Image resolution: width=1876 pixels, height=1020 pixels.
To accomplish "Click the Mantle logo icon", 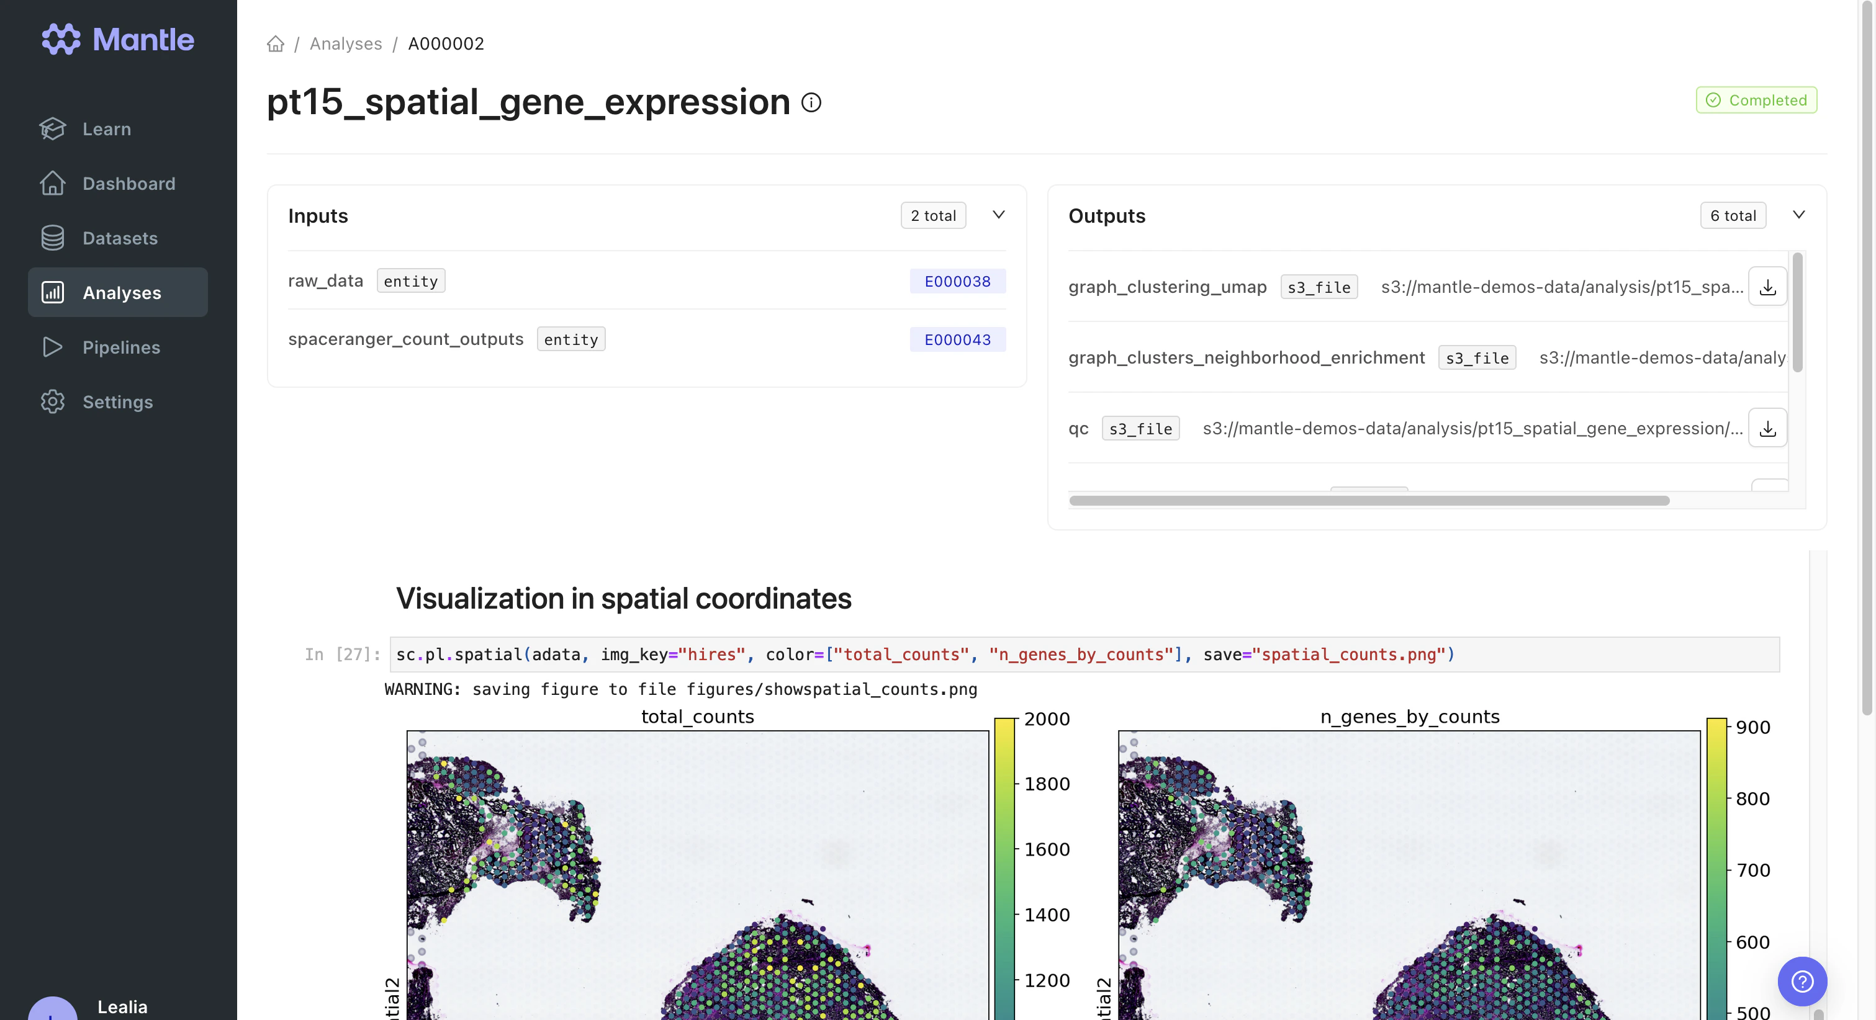I will point(60,39).
